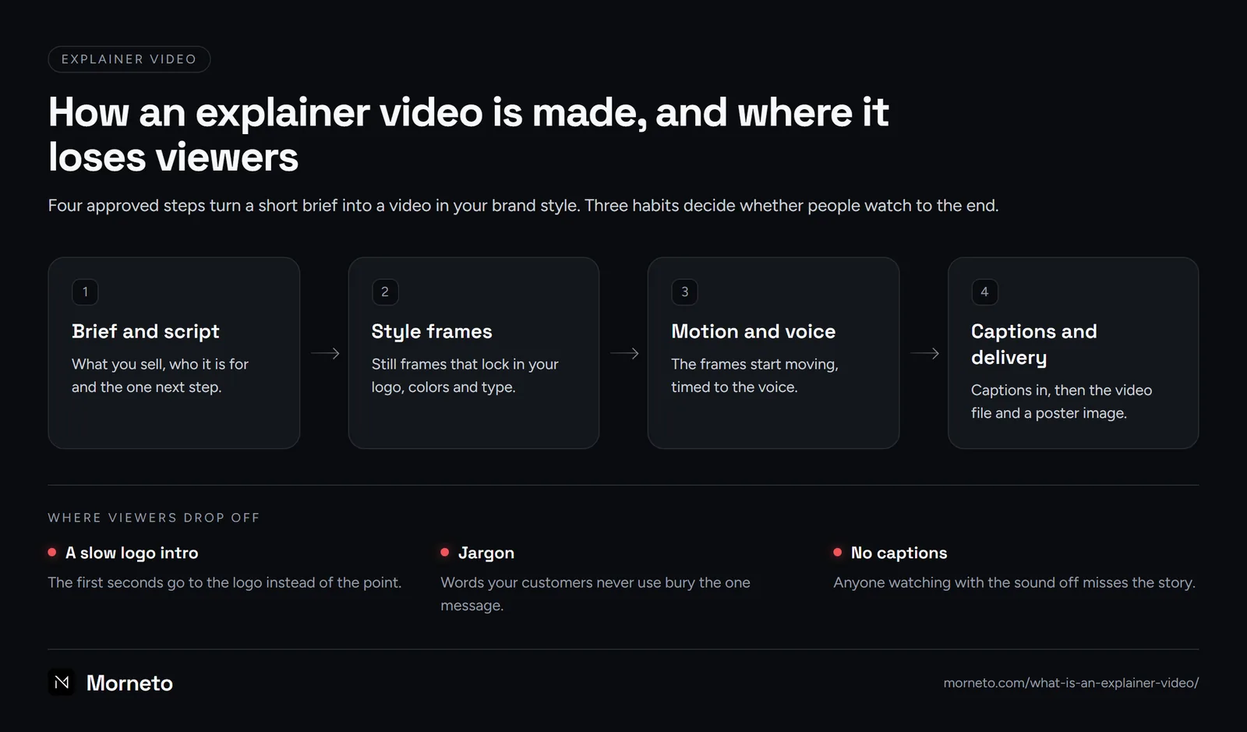Click the "The frames start moving" description

click(x=754, y=375)
